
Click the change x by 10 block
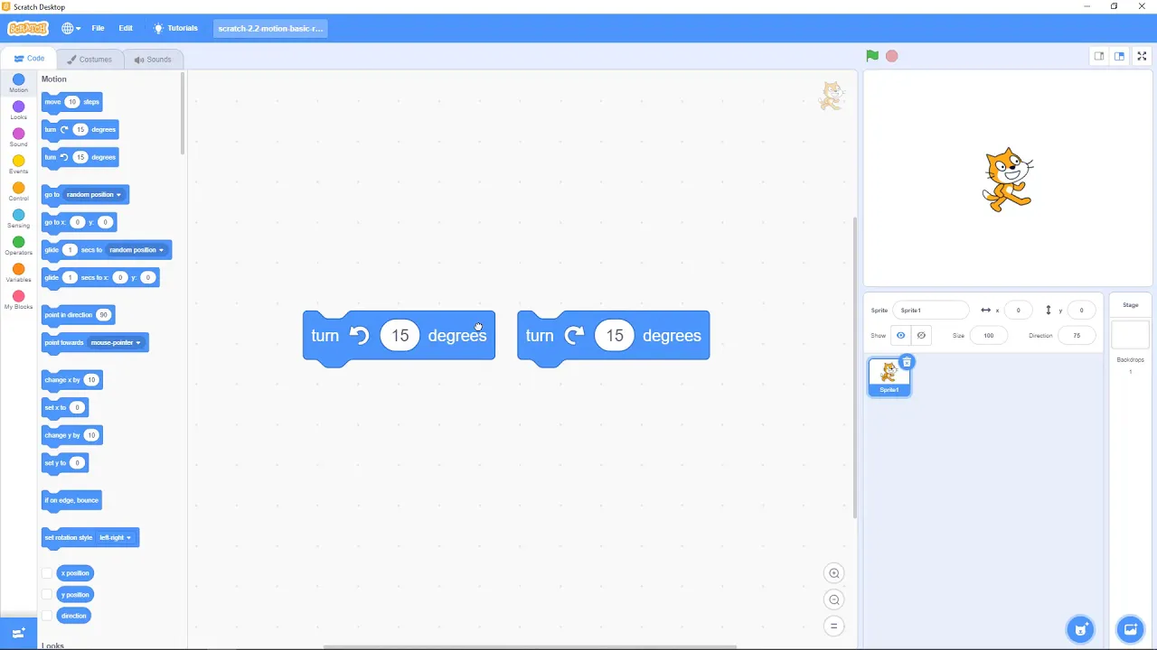72,380
